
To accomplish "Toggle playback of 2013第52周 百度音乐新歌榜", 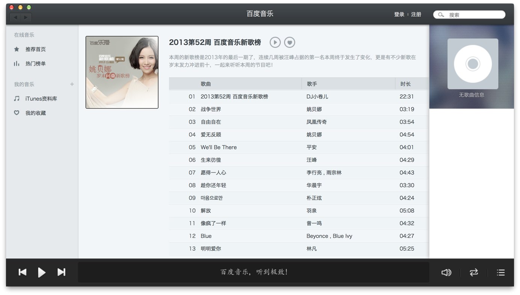I will coord(275,42).
